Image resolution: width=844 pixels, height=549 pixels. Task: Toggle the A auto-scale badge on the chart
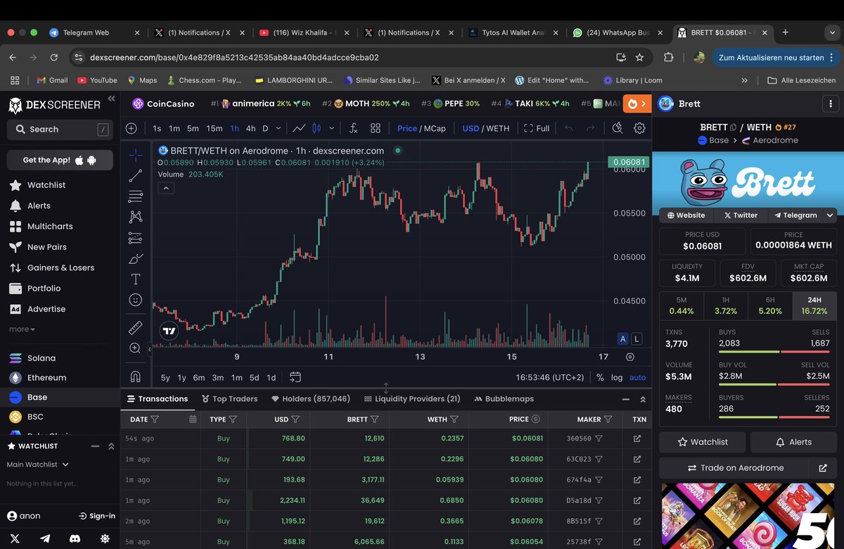click(x=622, y=339)
